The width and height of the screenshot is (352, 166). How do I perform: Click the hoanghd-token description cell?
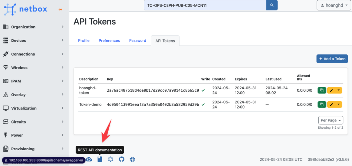click(88, 90)
